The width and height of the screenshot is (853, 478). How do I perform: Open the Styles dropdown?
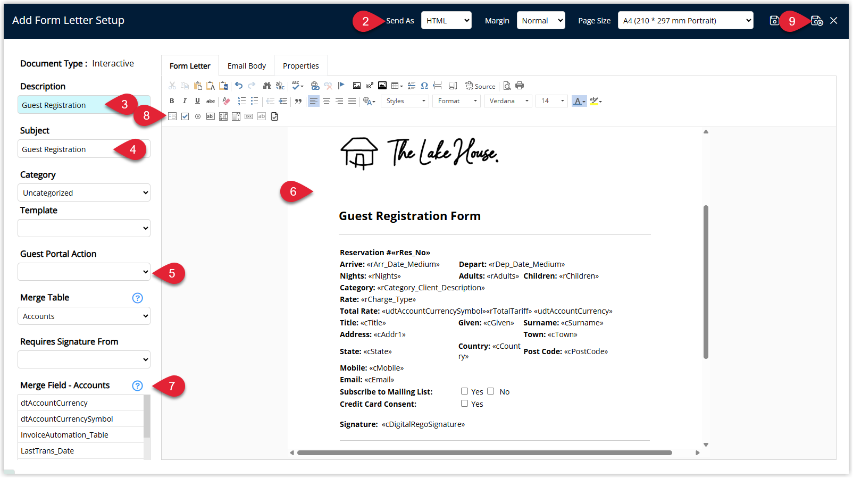pyautogui.click(x=405, y=101)
